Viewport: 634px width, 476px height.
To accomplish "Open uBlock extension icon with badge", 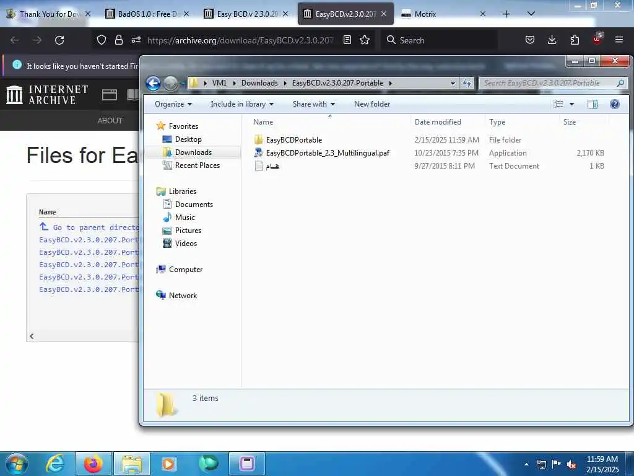I will point(597,39).
